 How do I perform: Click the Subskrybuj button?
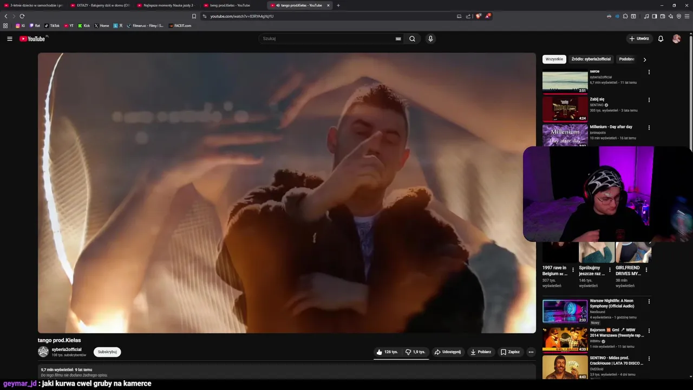[x=107, y=352]
